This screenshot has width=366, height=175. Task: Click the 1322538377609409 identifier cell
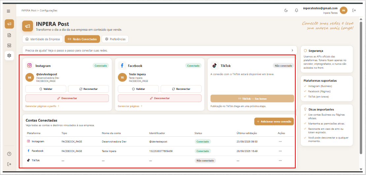click(161, 151)
